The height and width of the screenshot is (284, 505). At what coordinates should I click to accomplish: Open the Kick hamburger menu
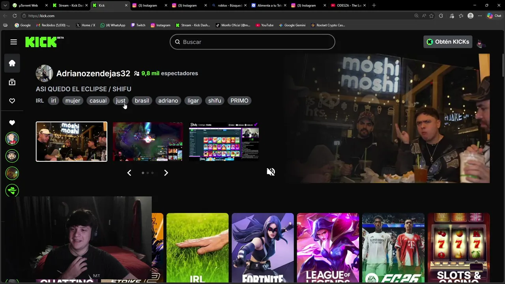14,42
